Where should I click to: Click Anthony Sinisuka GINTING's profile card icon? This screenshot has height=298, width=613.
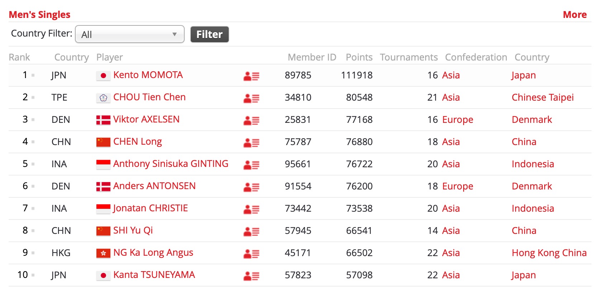point(251,165)
